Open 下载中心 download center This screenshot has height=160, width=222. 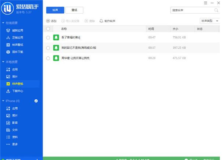(15, 91)
